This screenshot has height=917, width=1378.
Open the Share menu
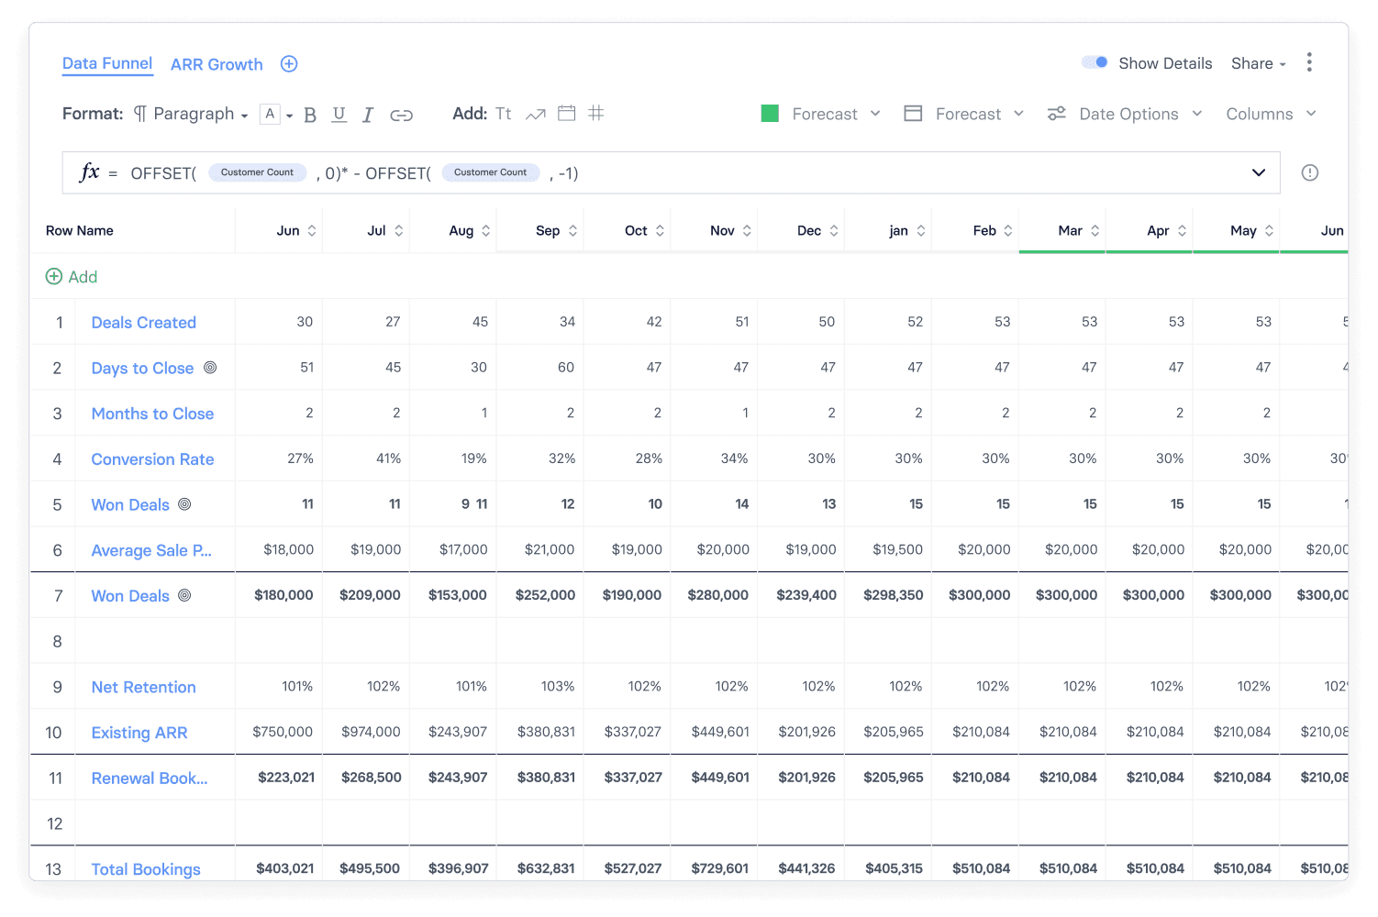tap(1258, 63)
